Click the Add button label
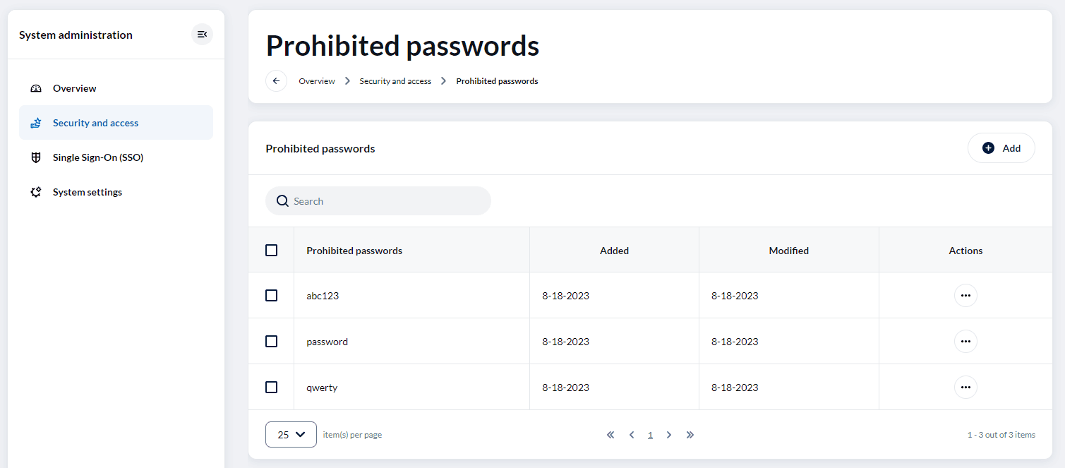This screenshot has height=468, width=1065. pyautogui.click(x=1011, y=148)
